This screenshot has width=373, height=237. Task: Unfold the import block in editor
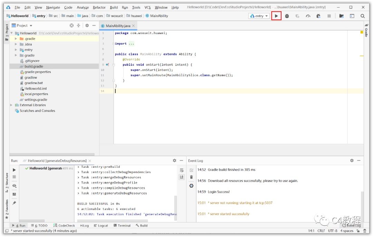click(x=114, y=44)
